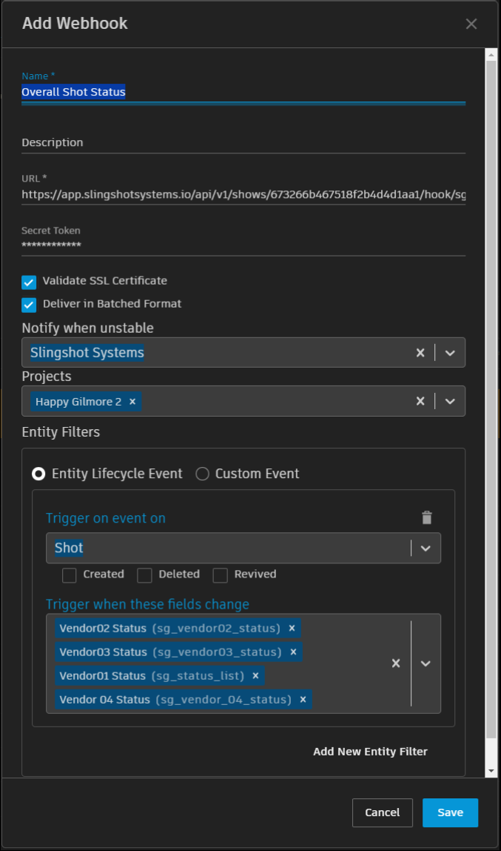The image size is (501, 851).
Task: Expand the Notify when unstable dropdown
Action: point(450,353)
